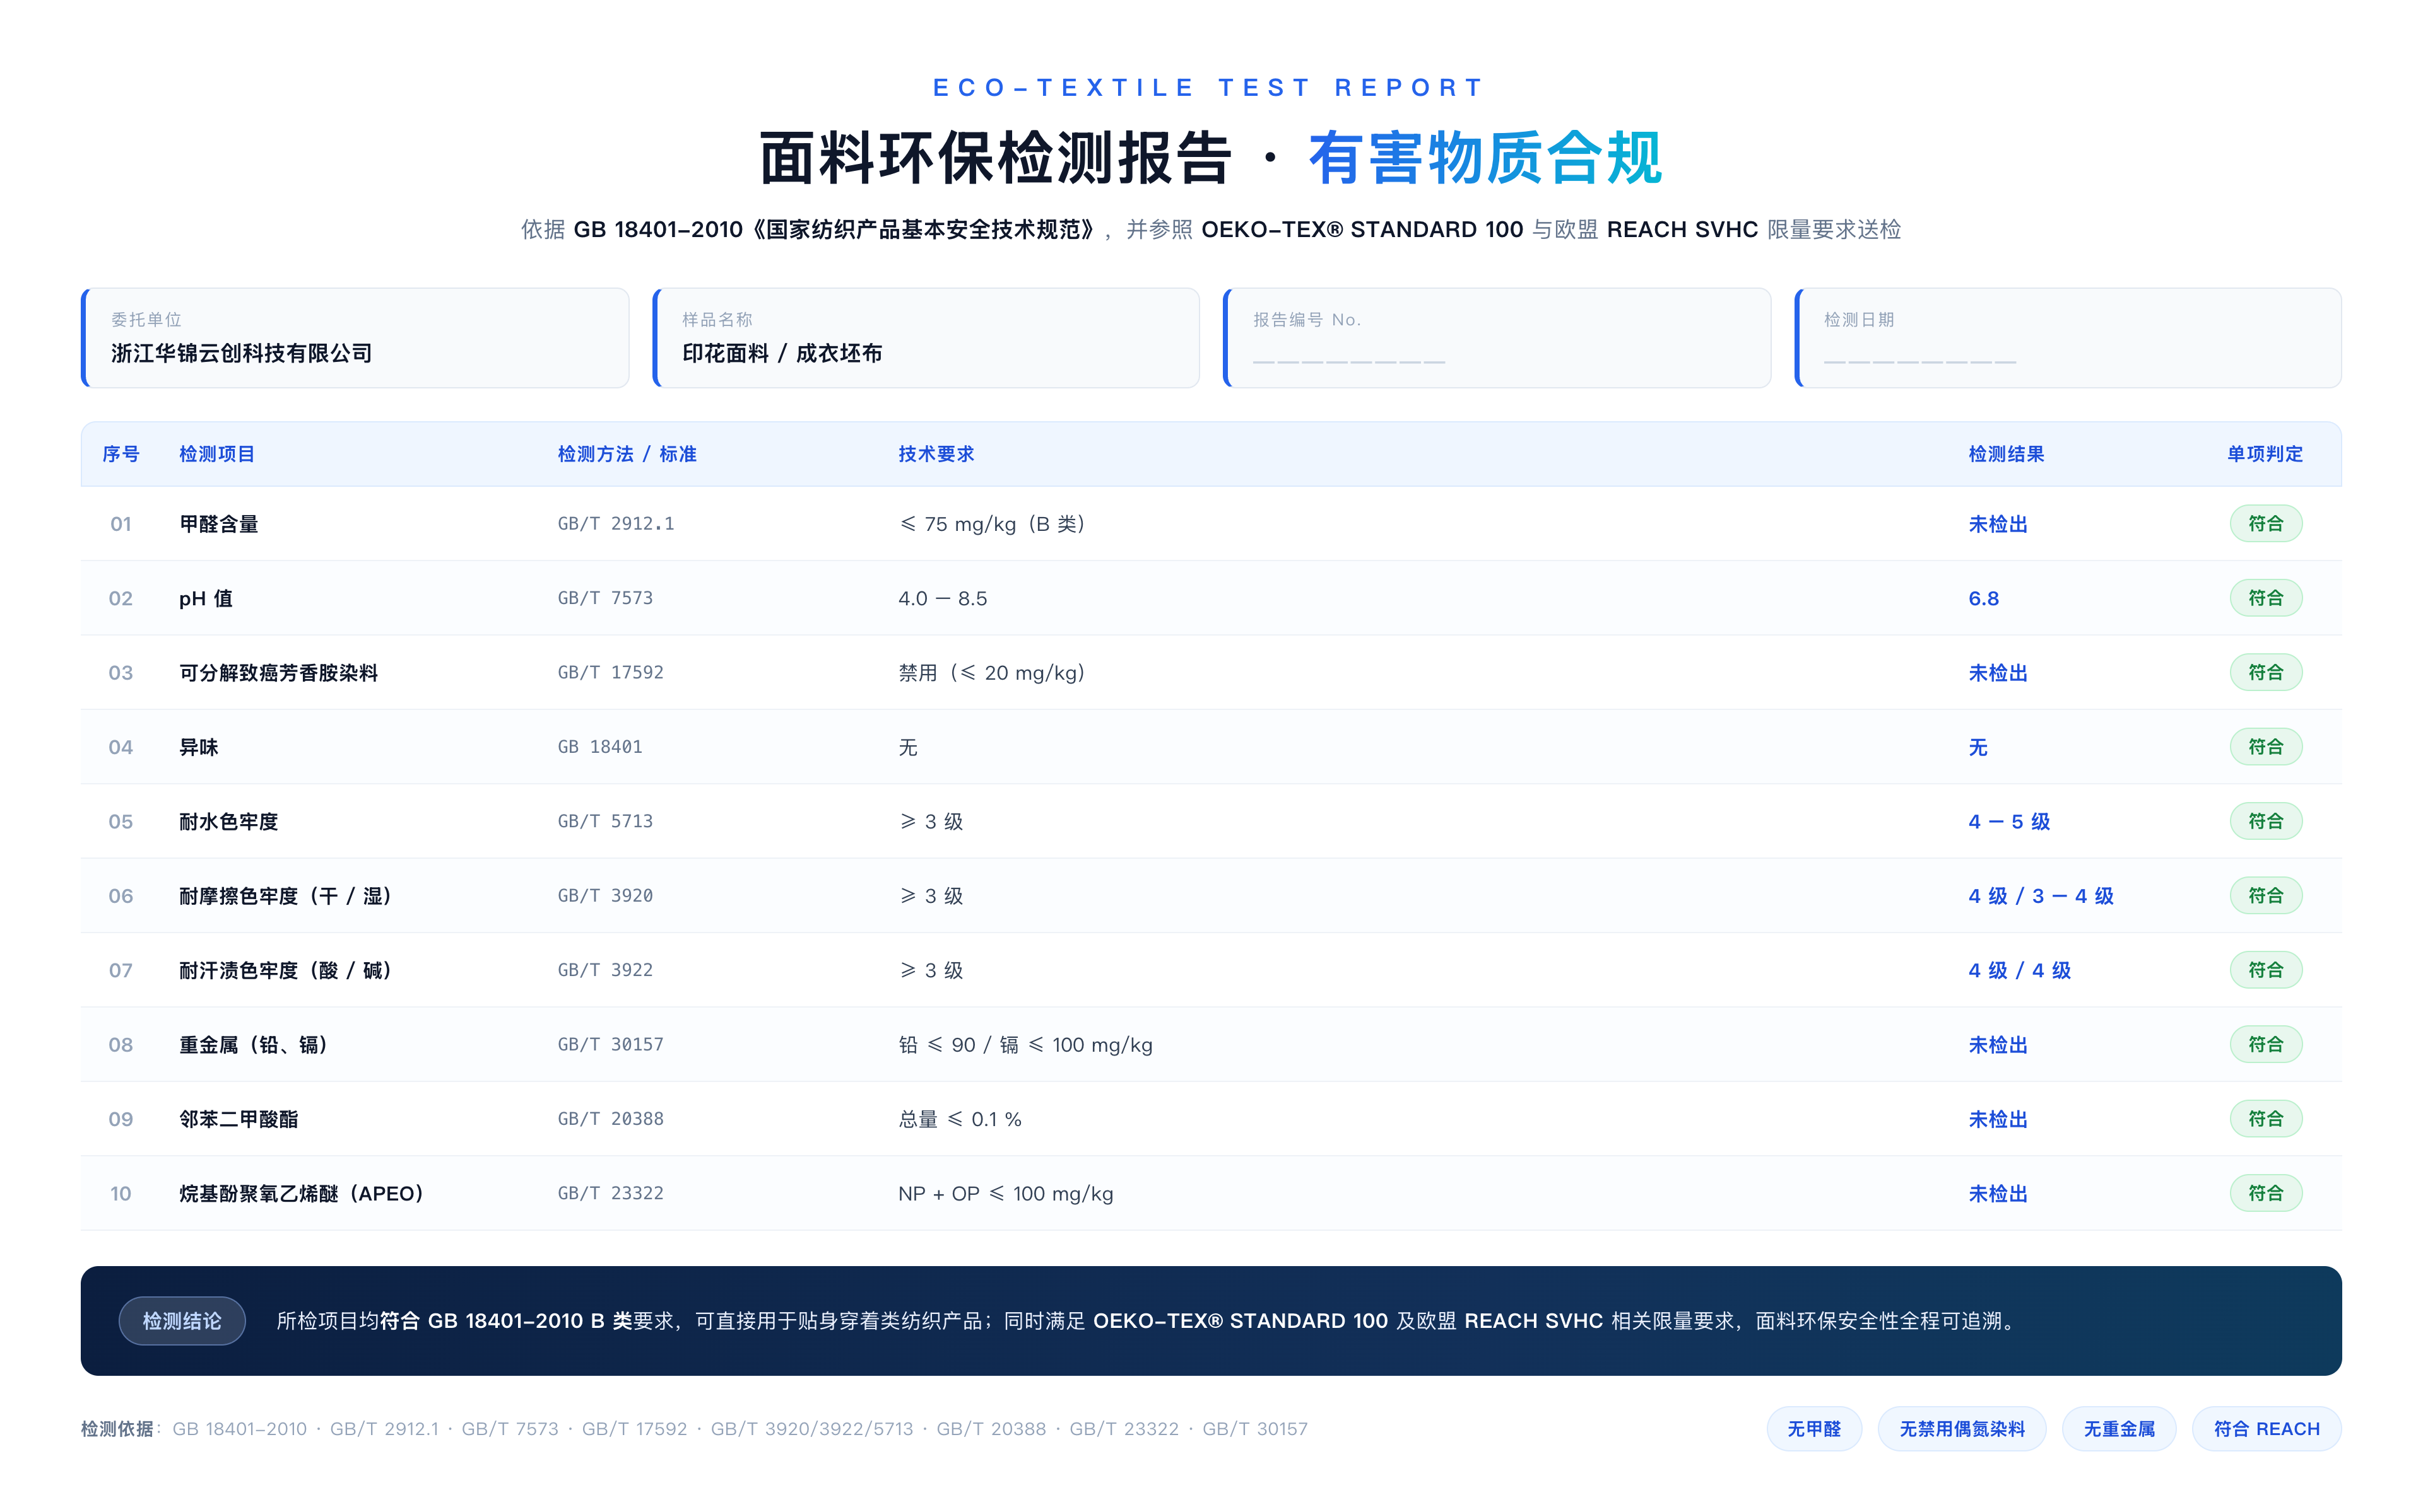
Task: Click the 符合 badge in the pH 值 row
Action: pos(2265,598)
